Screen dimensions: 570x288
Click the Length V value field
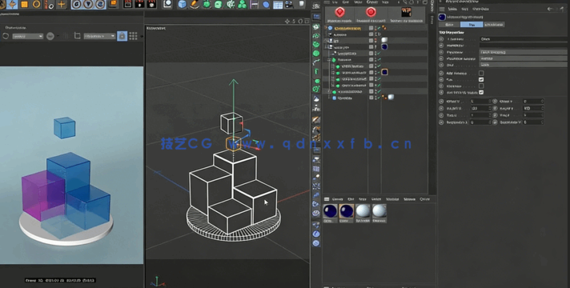point(532,108)
